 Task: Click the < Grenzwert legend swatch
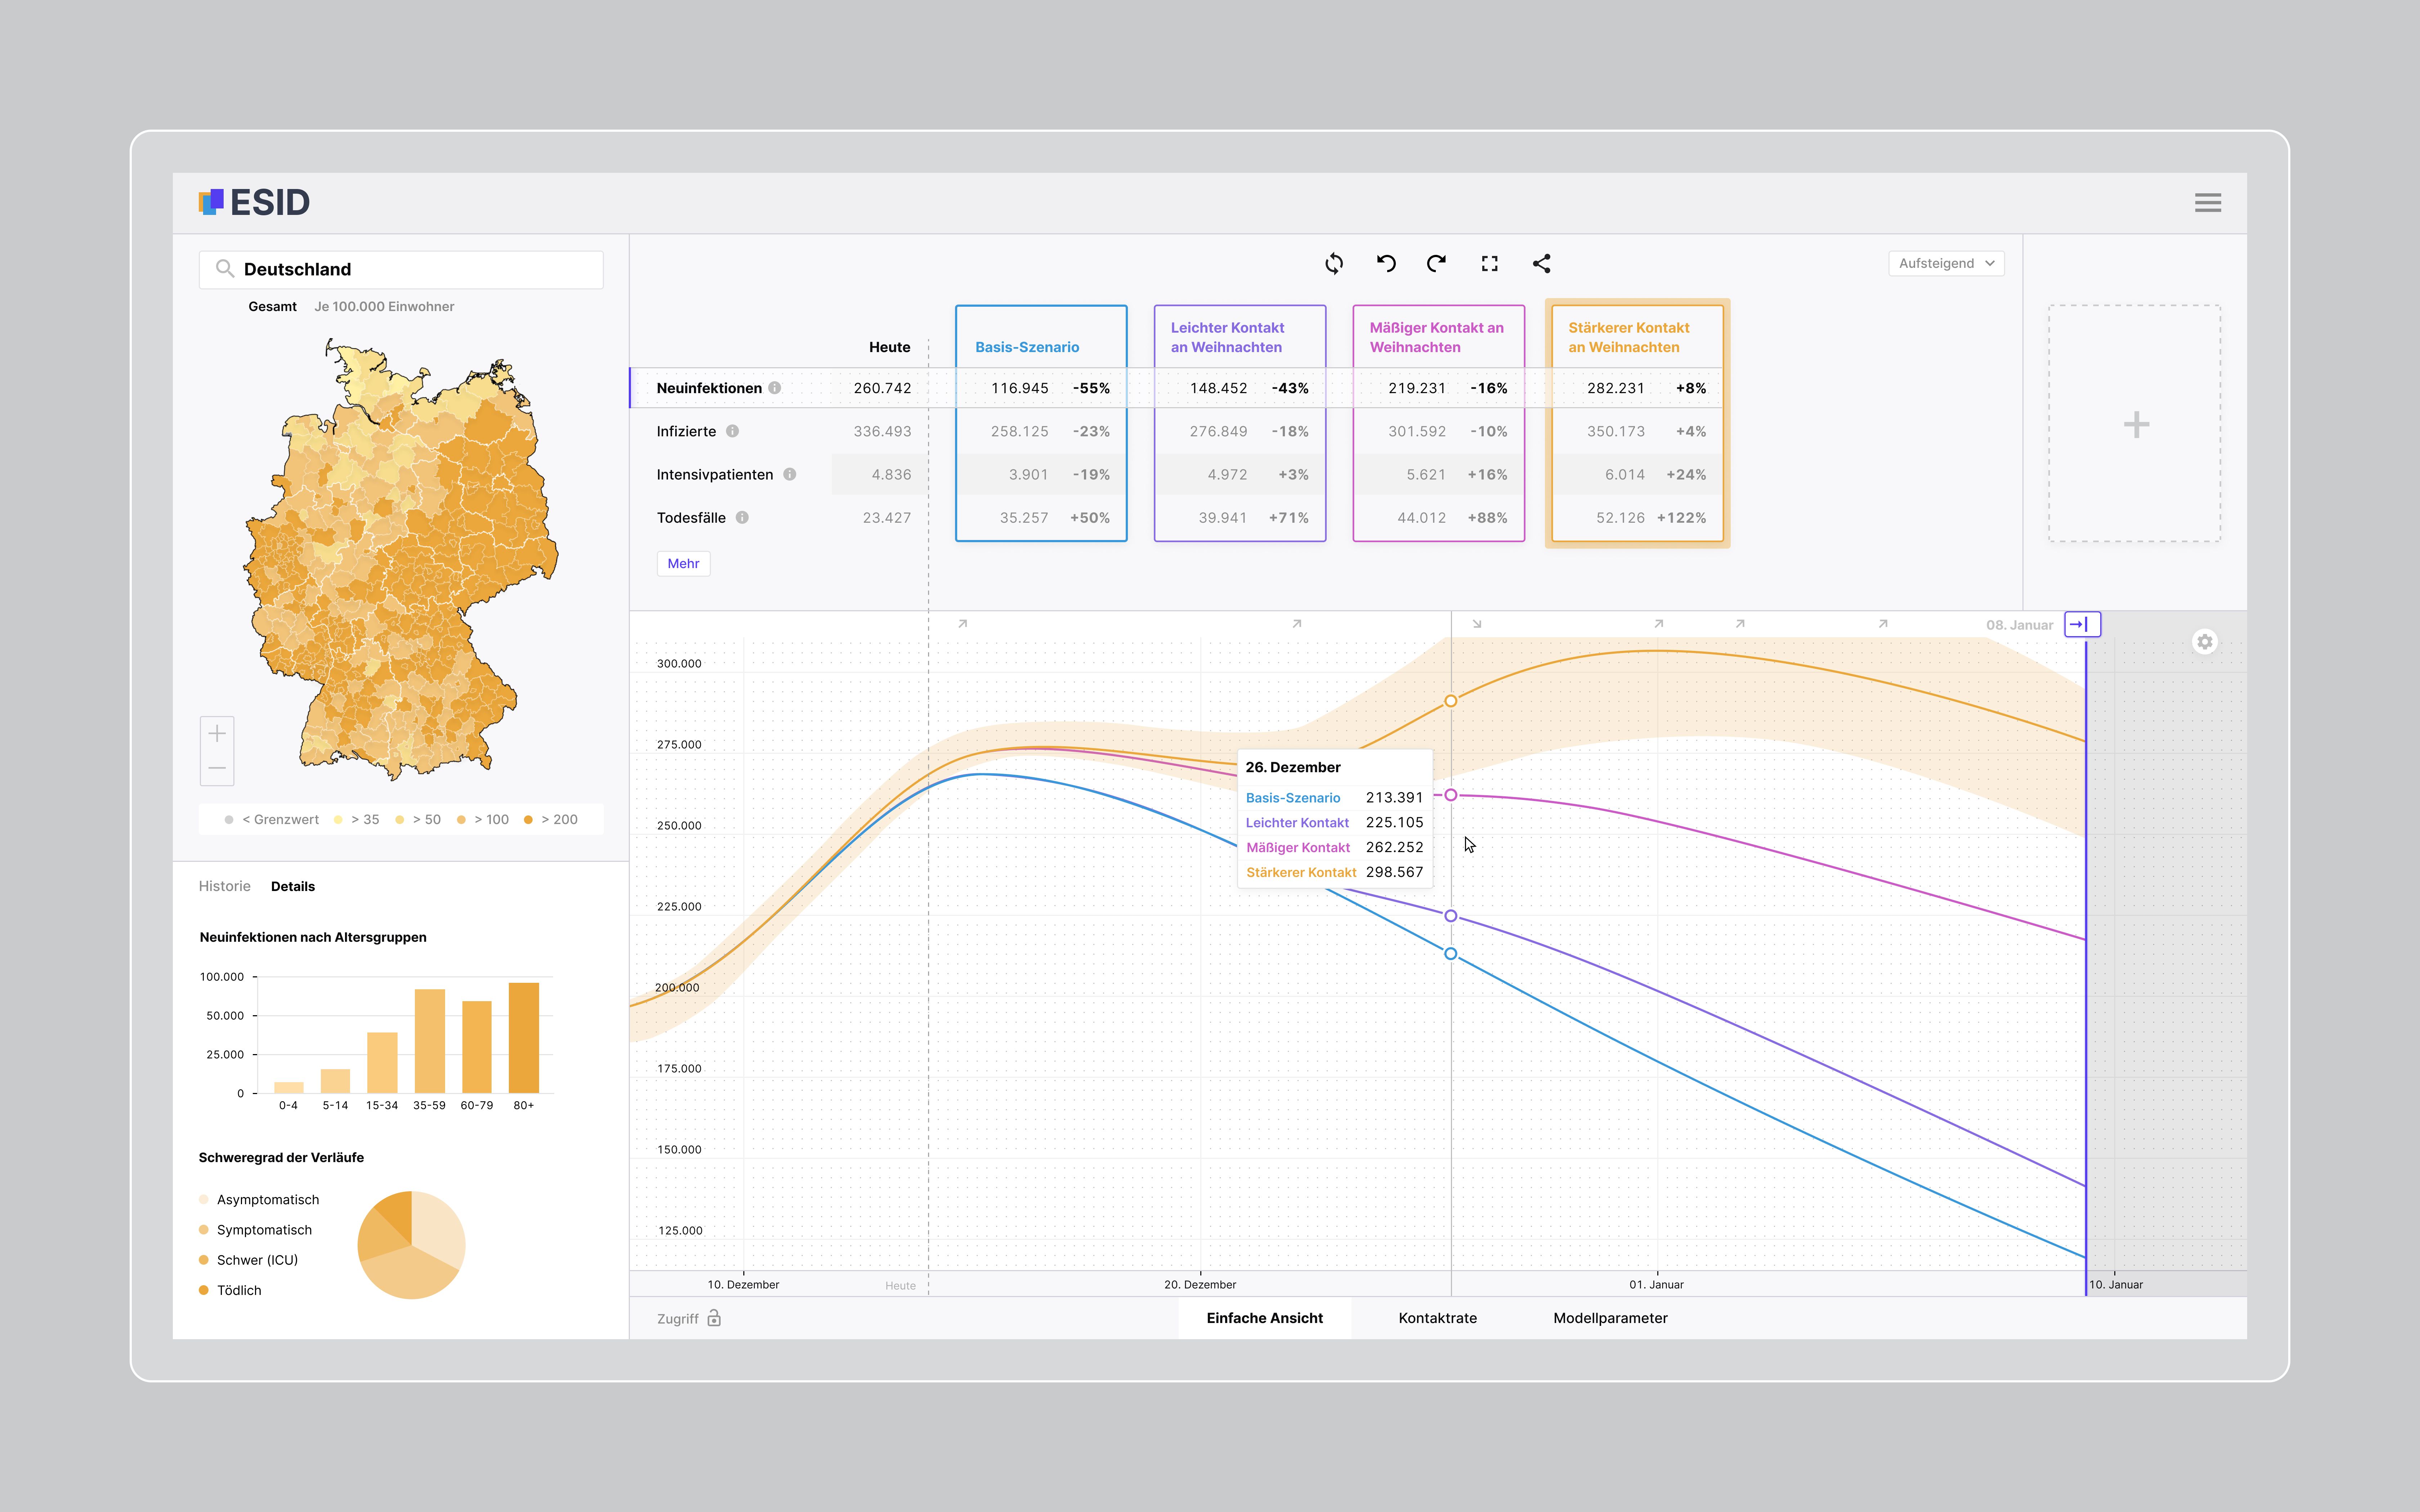pyautogui.click(x=229, y=820)
